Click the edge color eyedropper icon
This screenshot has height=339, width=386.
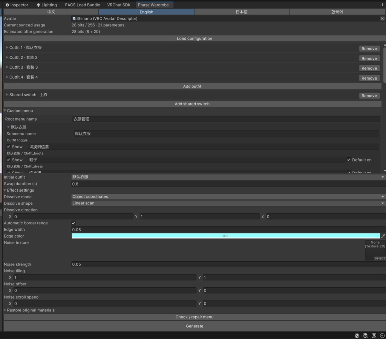[383, 236]
